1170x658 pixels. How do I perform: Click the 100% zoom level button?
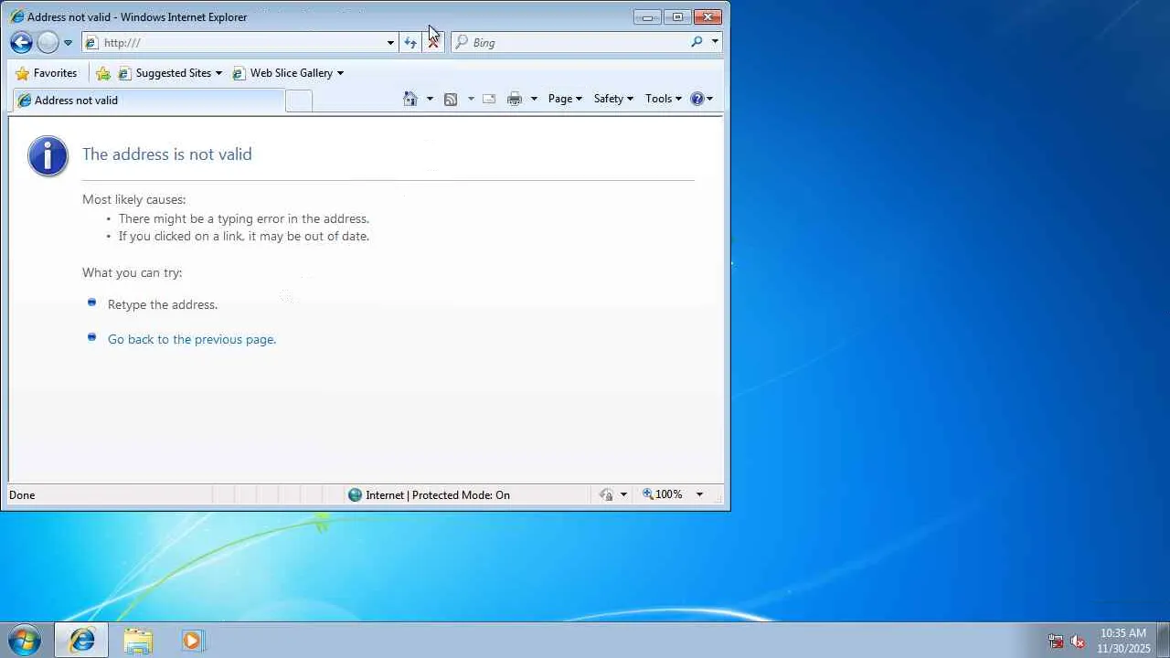663,494
